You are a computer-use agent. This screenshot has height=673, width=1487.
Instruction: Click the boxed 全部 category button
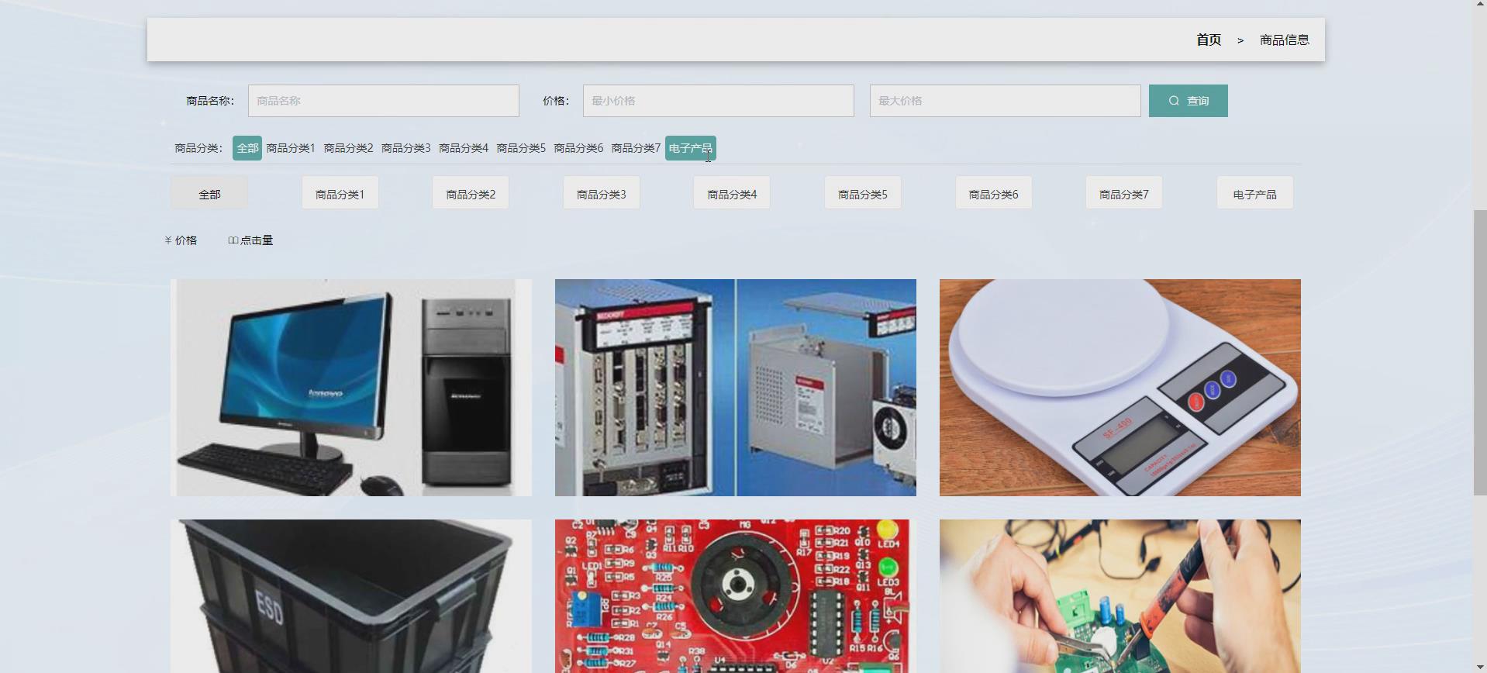pos(209,193)
